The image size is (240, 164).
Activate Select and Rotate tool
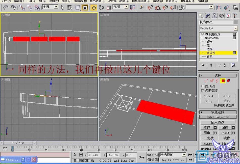(101, 8)
